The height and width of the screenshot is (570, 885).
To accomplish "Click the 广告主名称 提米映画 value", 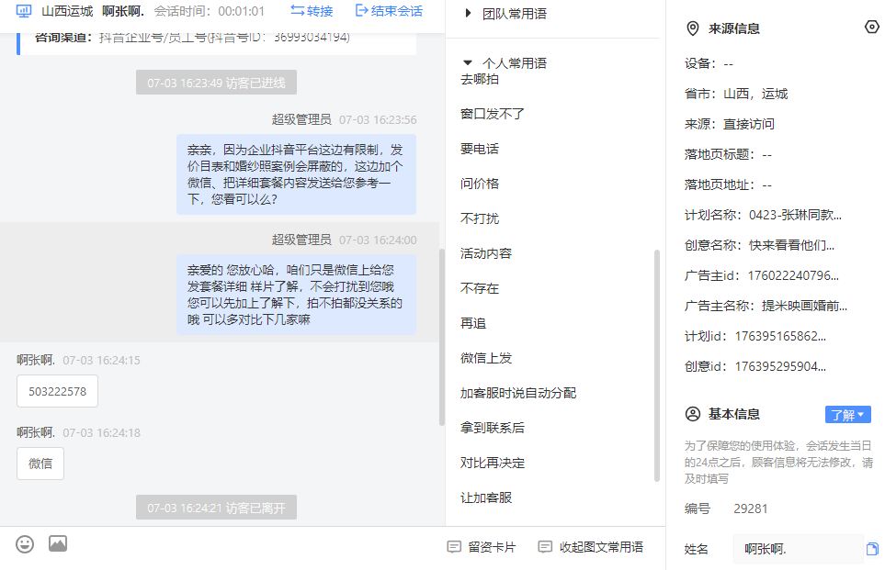I will [804, 307].
